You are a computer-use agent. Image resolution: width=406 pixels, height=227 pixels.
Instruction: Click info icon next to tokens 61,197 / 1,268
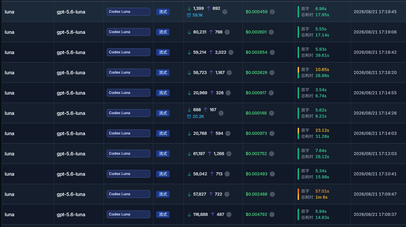pos(229,154)
